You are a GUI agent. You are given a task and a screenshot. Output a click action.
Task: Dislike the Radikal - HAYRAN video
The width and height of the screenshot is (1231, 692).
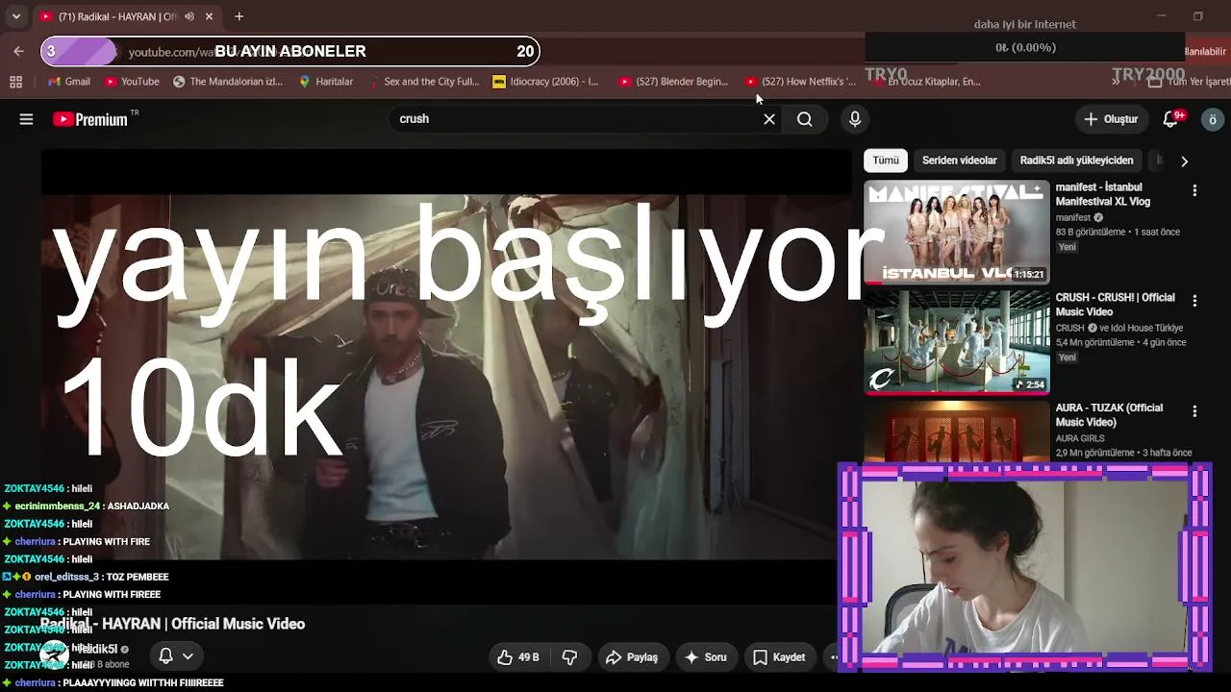(569, 657)
